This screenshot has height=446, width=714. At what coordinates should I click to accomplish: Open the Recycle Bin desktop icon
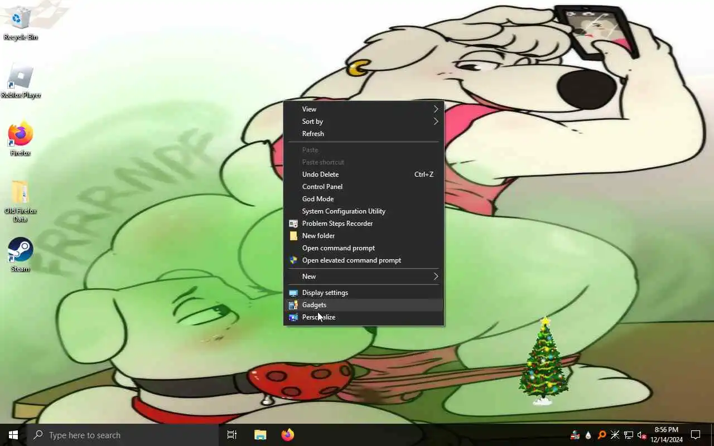[x=21, y=23]
